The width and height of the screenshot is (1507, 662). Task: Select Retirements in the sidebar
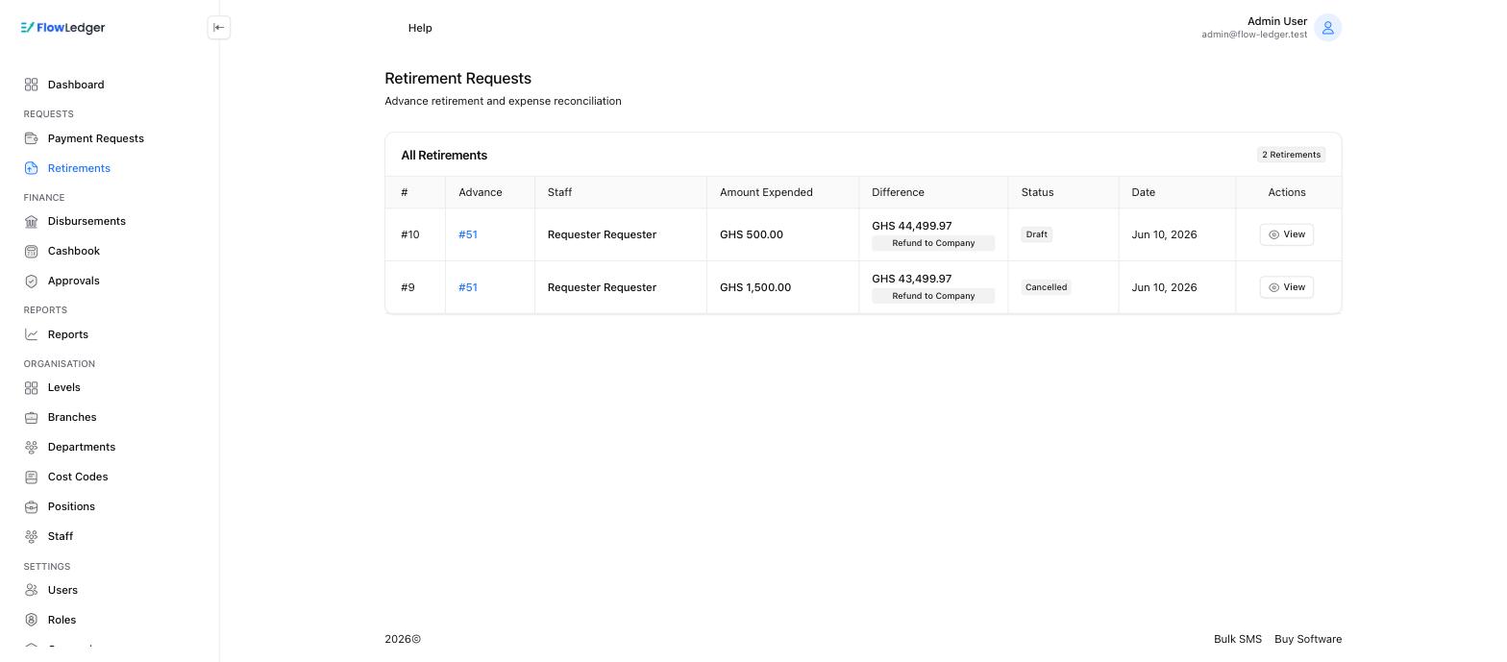[x=79, y=168]
